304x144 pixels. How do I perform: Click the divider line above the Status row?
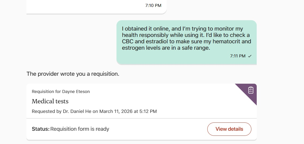tap(142, 118)
